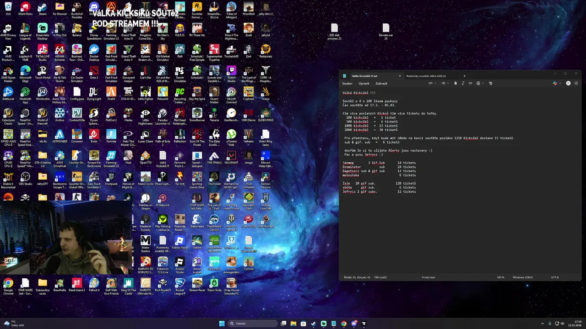
Task: Launch League of Legends from the desktop
Action: [25, 30]
